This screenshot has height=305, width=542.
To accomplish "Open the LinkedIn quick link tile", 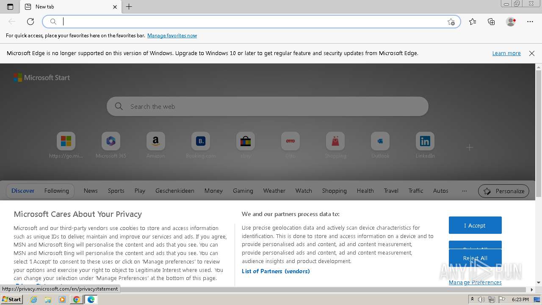I will [425, 145].
